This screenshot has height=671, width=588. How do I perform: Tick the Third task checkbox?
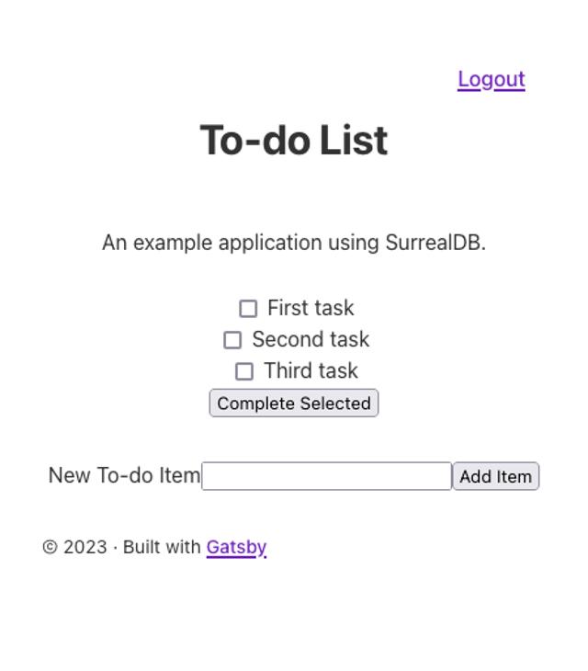click(244, 371)
